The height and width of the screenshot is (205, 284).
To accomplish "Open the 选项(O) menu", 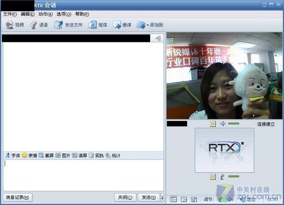I will [x=64, y=14].
